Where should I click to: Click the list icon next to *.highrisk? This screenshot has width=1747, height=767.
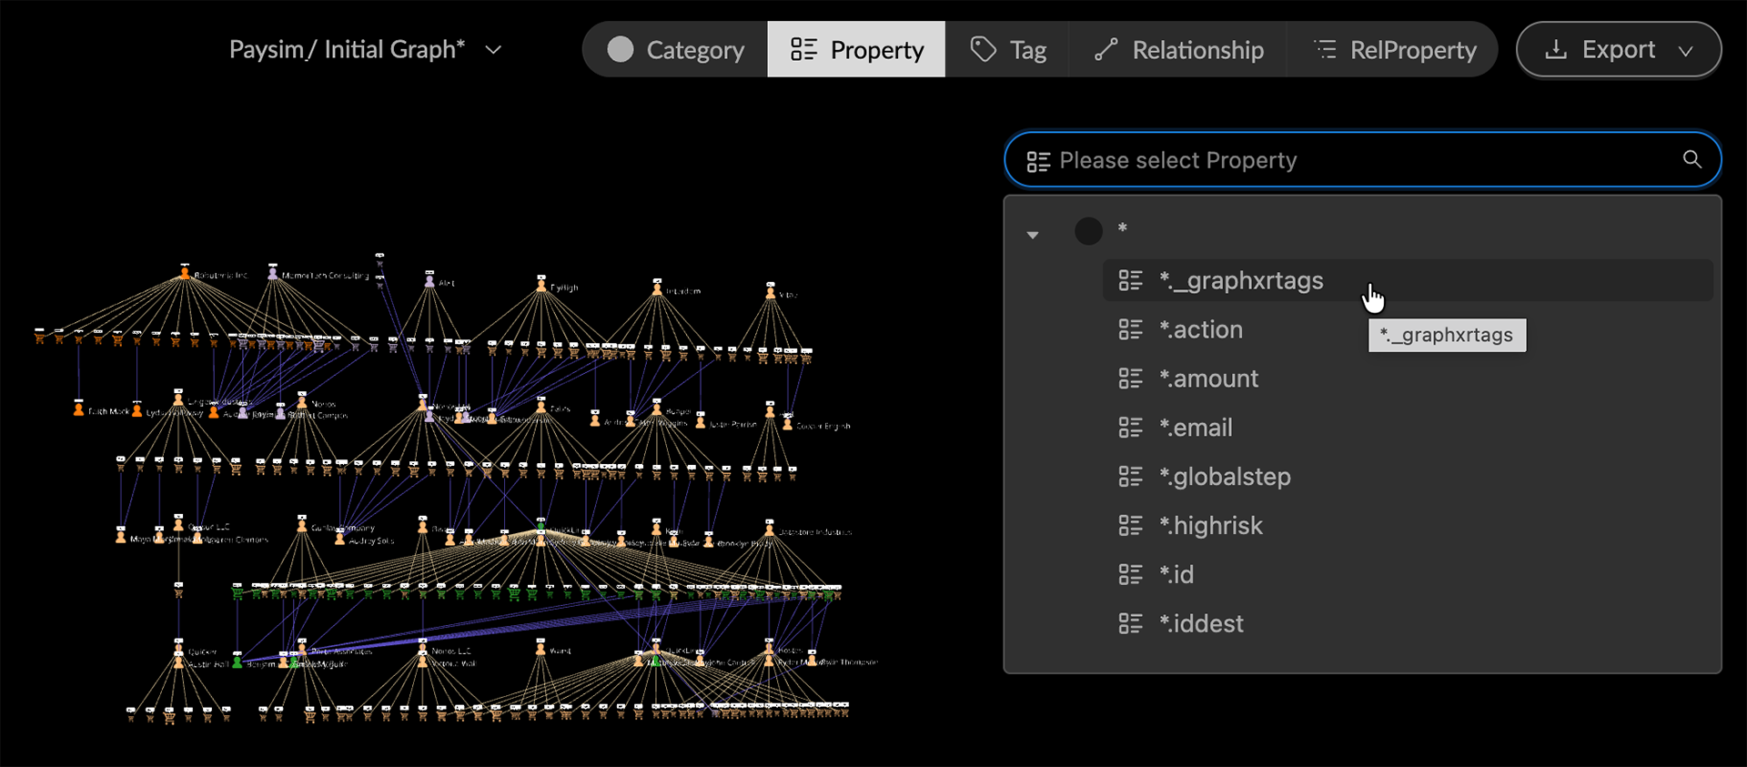(x=1130, y=526)
